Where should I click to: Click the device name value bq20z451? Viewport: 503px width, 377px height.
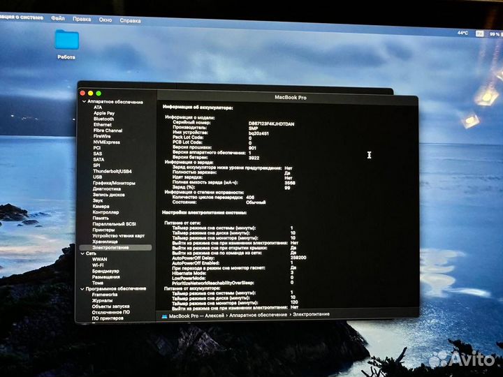(258, 133)
